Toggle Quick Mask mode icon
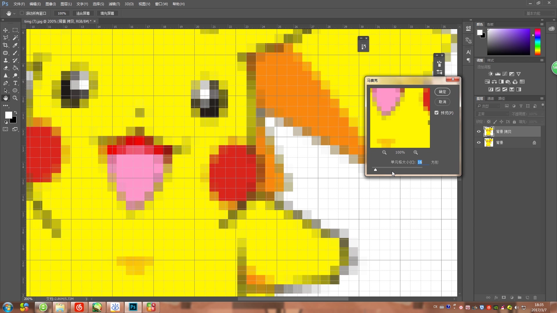557x313 pixels. 6,129
